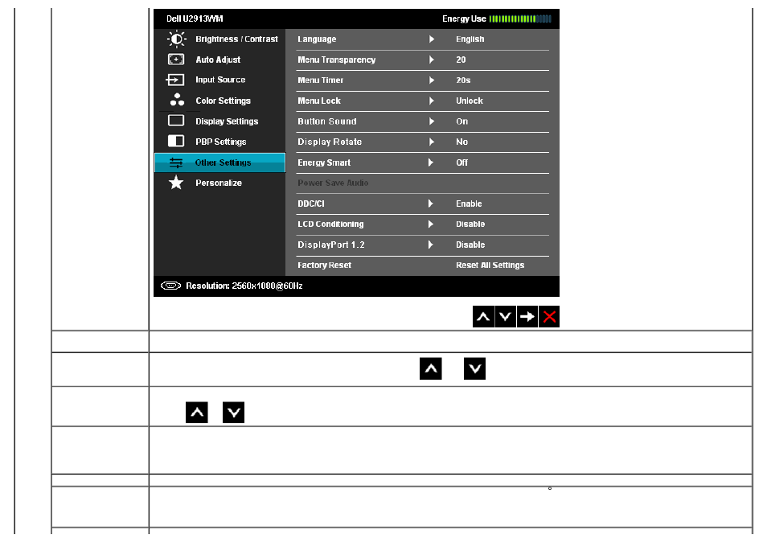767x543 pixels.
Task: Click the Button Sound On value
Action: [461, 121]
